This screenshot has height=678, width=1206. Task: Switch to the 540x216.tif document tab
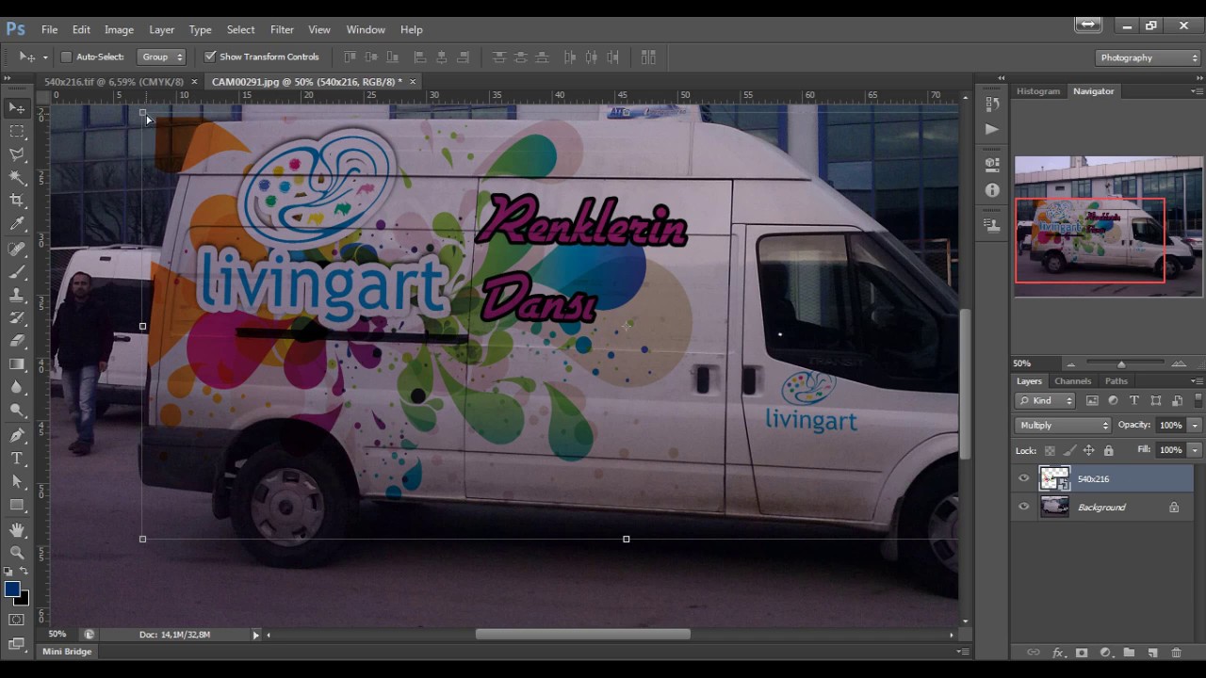tap(114, 82)
